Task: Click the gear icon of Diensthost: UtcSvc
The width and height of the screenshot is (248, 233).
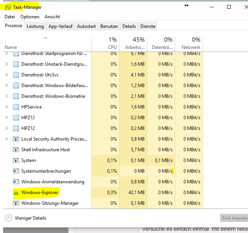Action: point(16,75)
